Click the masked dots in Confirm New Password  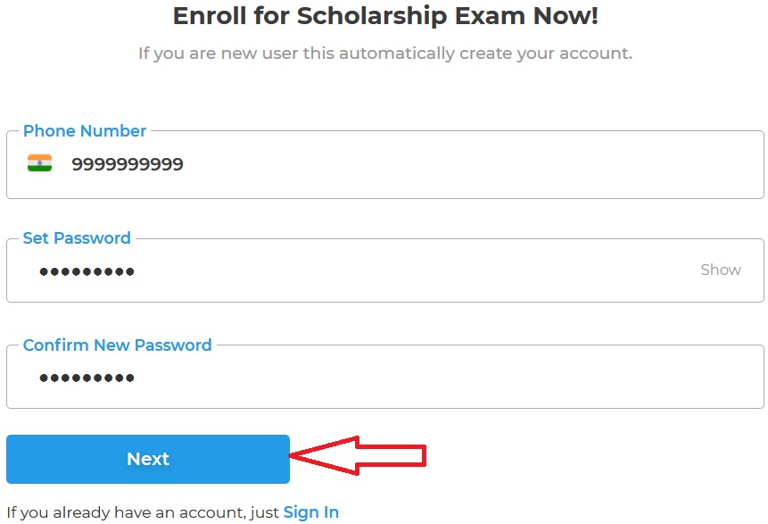click(x=87, y=378)
